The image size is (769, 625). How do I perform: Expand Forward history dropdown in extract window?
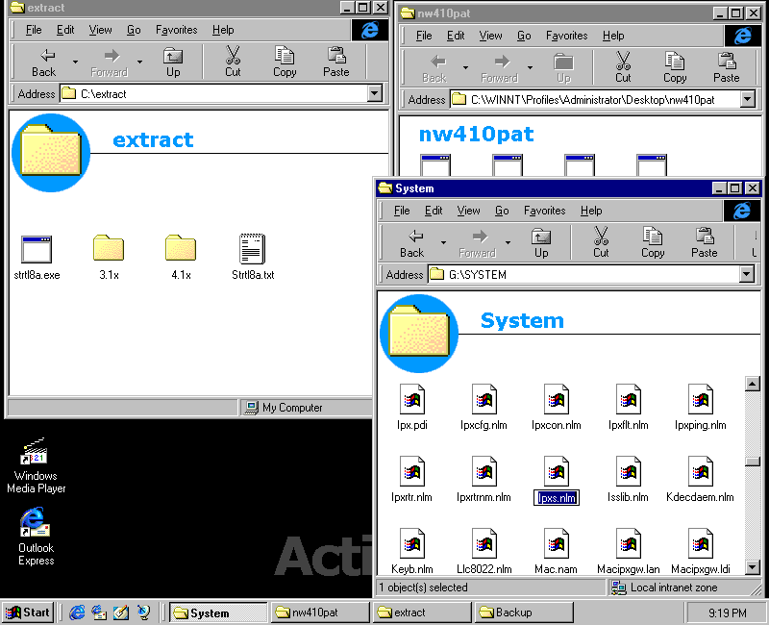point(139,62)
